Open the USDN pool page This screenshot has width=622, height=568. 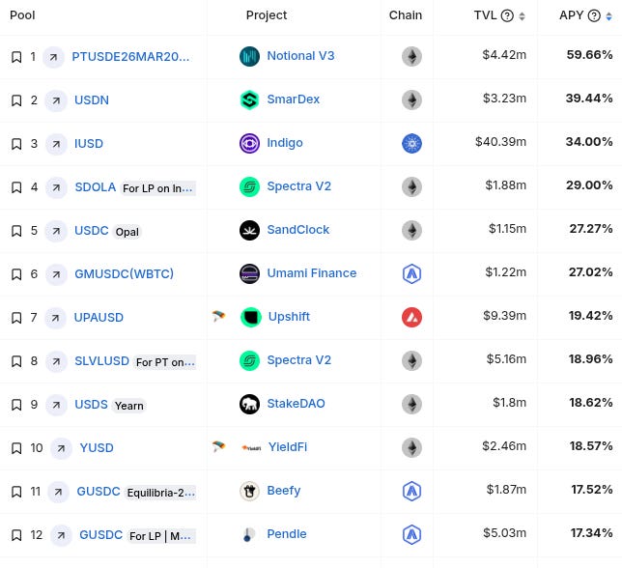click(92, 99)
